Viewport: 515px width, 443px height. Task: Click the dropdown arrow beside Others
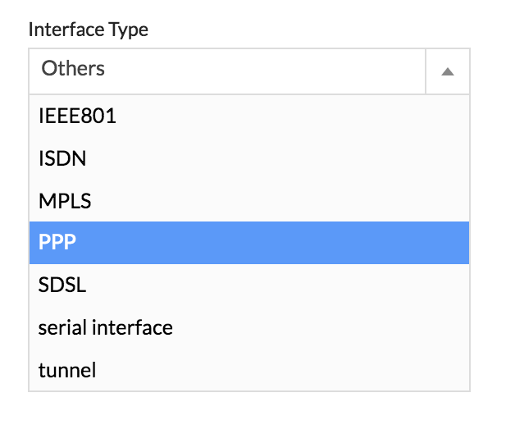pos(448,71)
